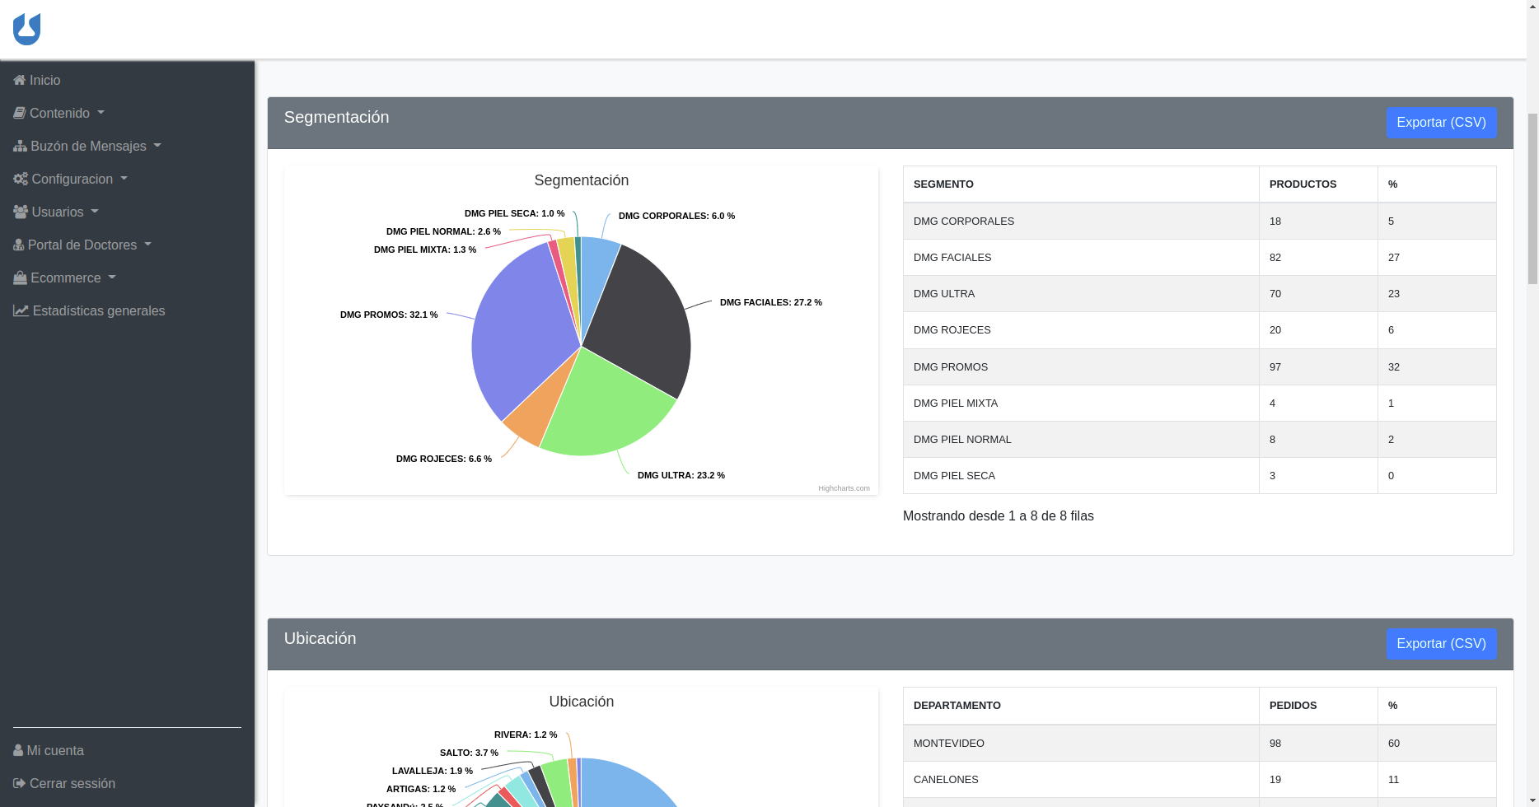Click the 97 products value for DMG PROMOS
This screenshot has height=807, width=1539.
(1318, 366)
